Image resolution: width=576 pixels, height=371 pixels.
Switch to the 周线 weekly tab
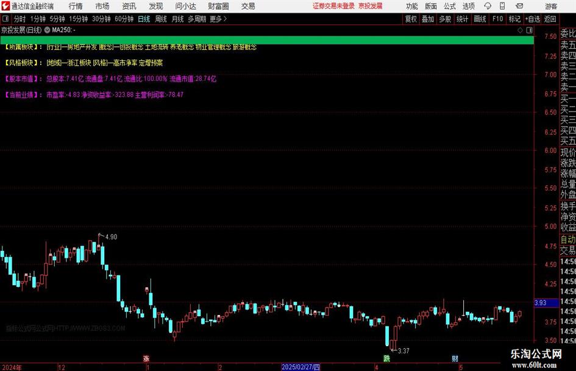coord(160,19)
